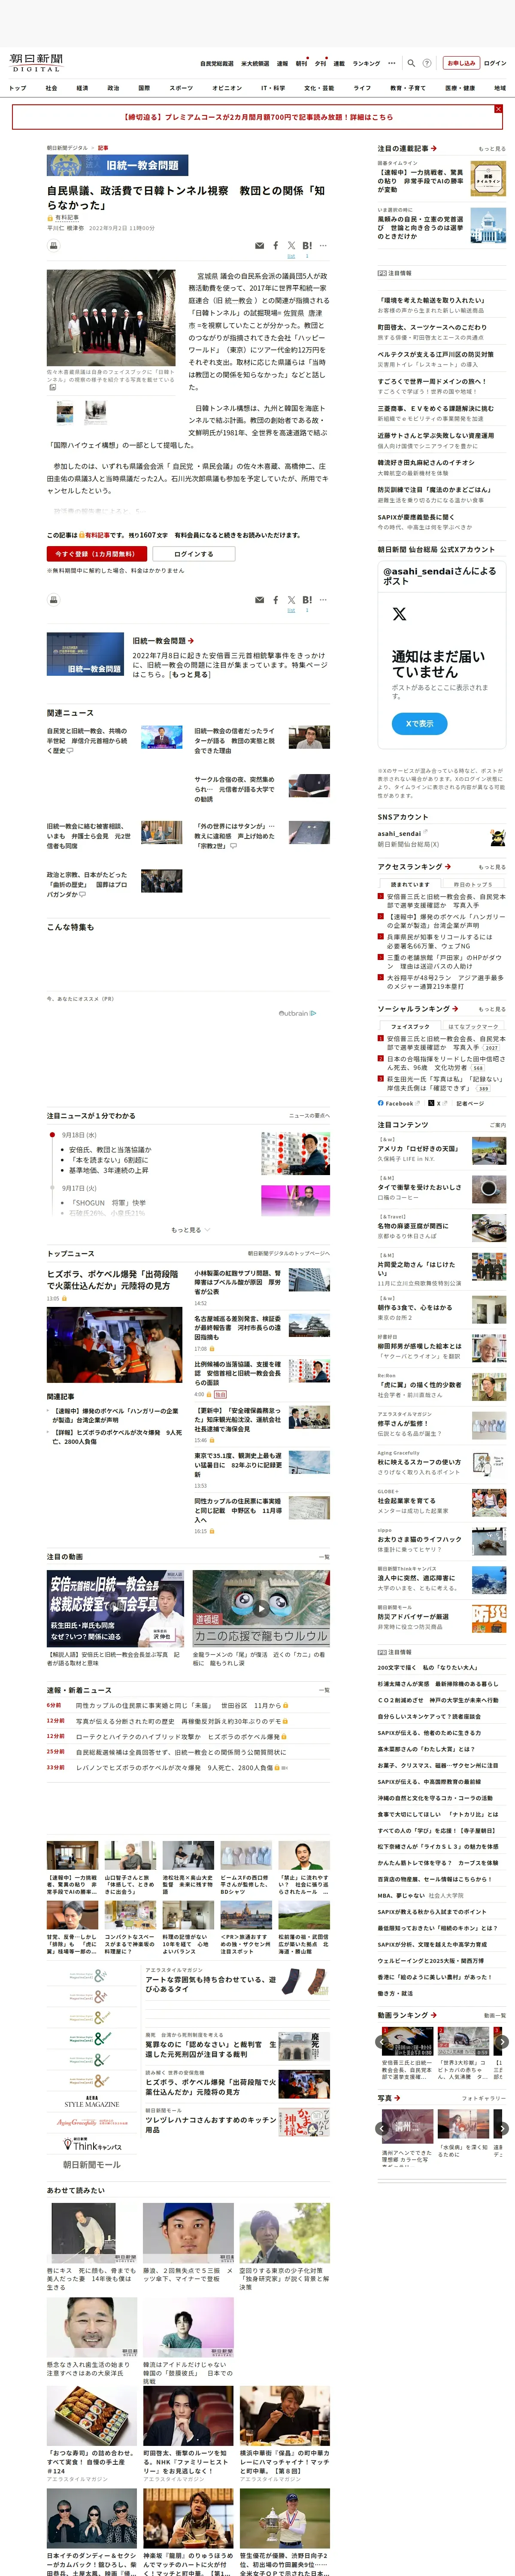Click mail icon below the paywall section

point(260,600)
